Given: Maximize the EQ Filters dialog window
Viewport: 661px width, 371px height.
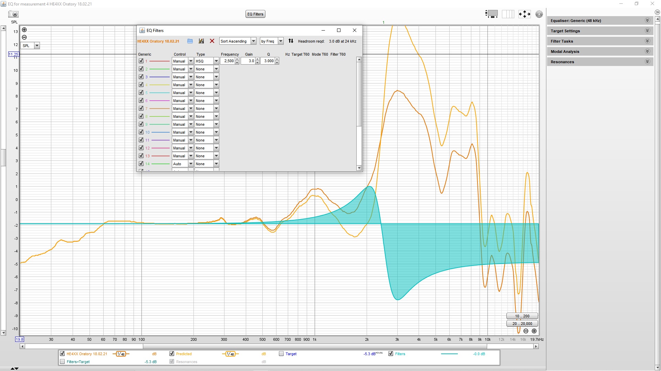Looking at the screenshot, I should 339,30.
